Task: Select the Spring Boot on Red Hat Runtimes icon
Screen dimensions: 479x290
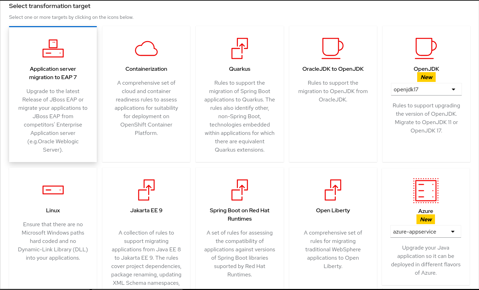Action: pos(239,190)
